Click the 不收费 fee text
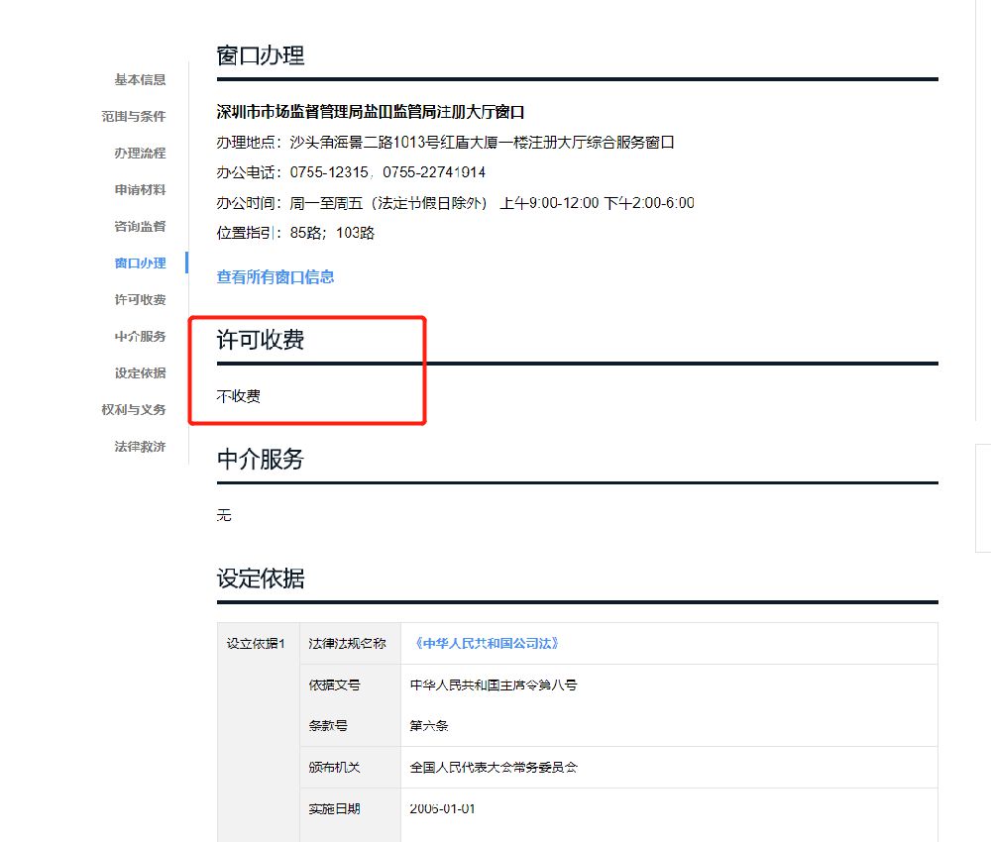 pos(239,396)
